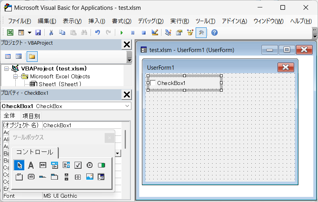Click the Save floppy disk icon
318x202 pixels.
click(38, 32)
